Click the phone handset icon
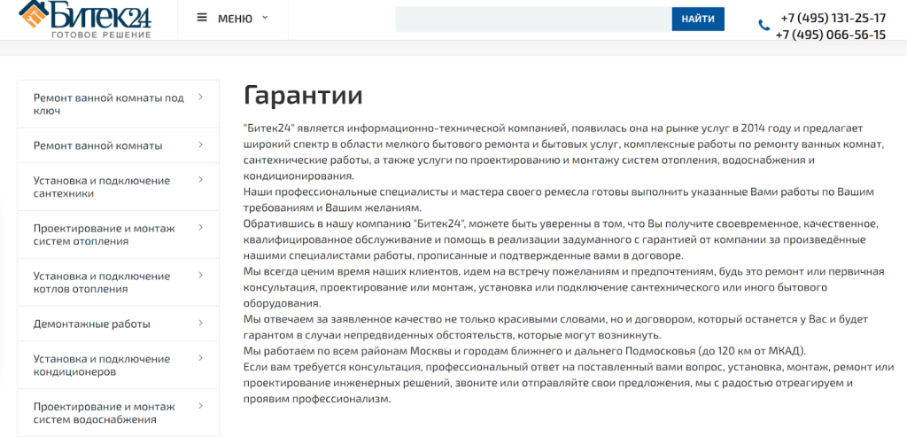Viewport: 907px width, 437px height. (x=764, y=26)
